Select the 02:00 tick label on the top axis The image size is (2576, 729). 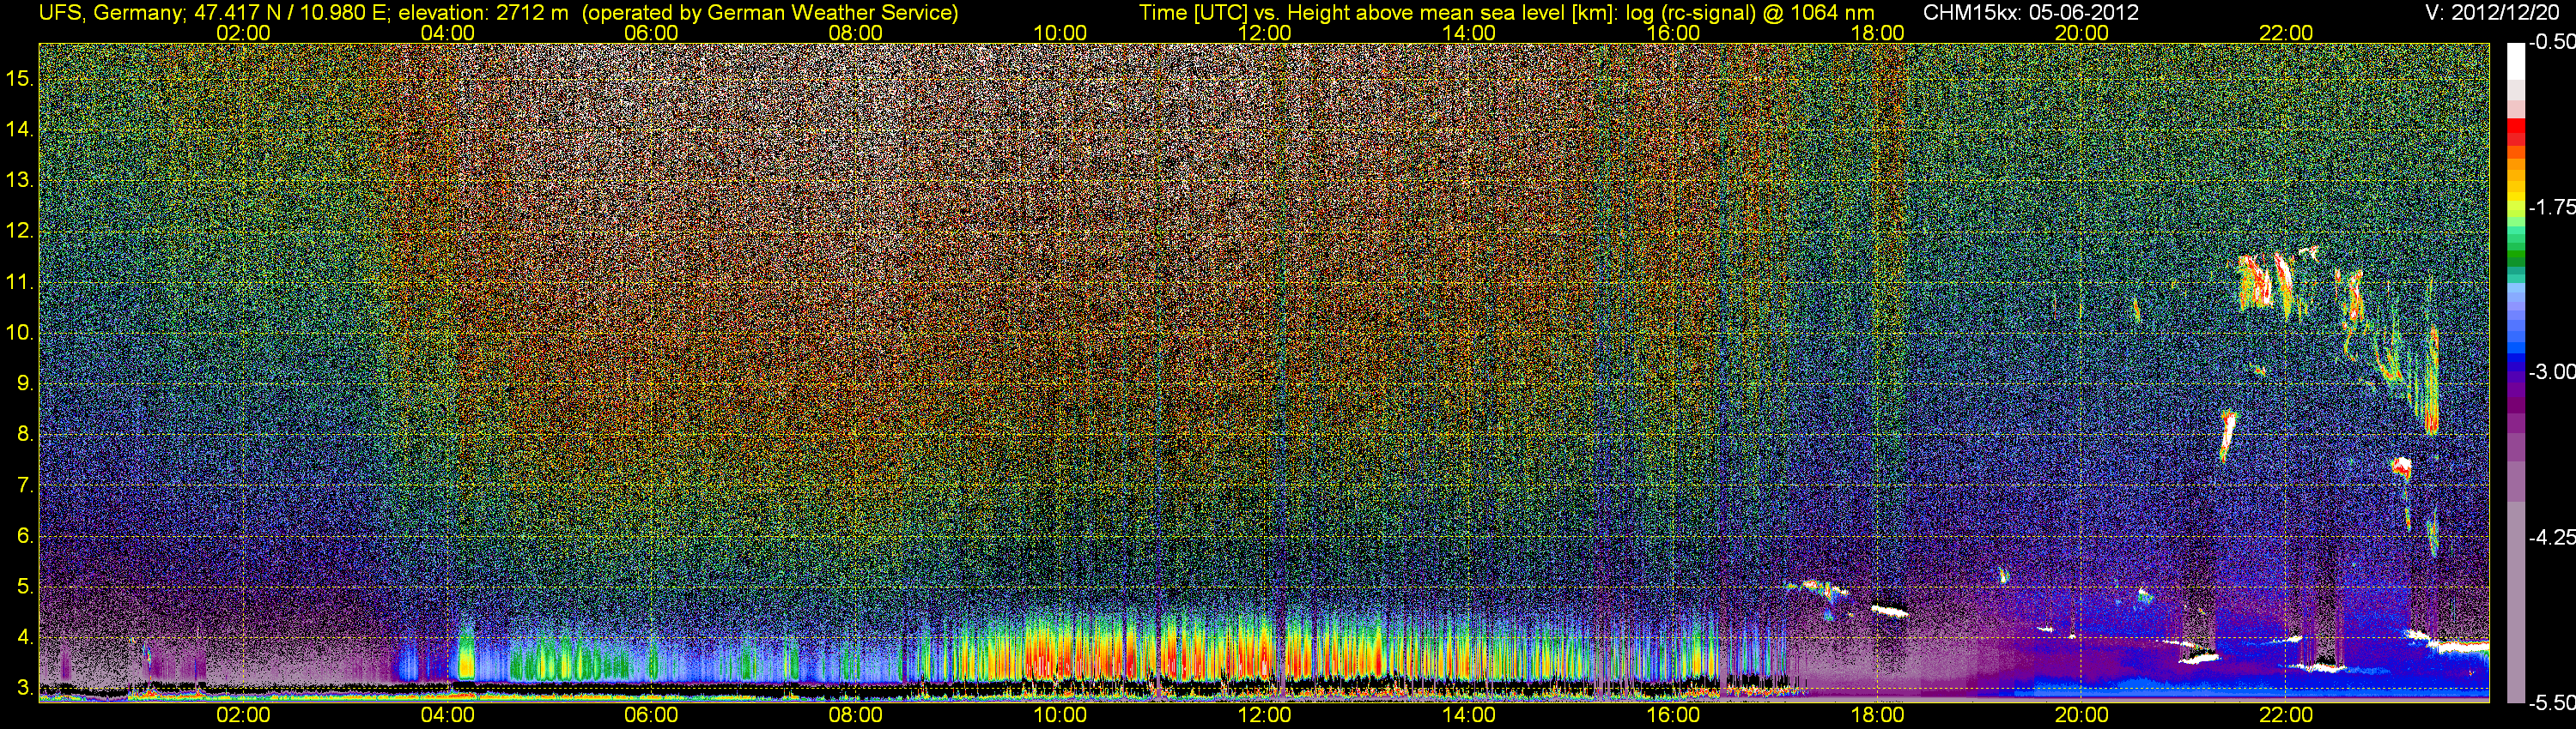243,33
